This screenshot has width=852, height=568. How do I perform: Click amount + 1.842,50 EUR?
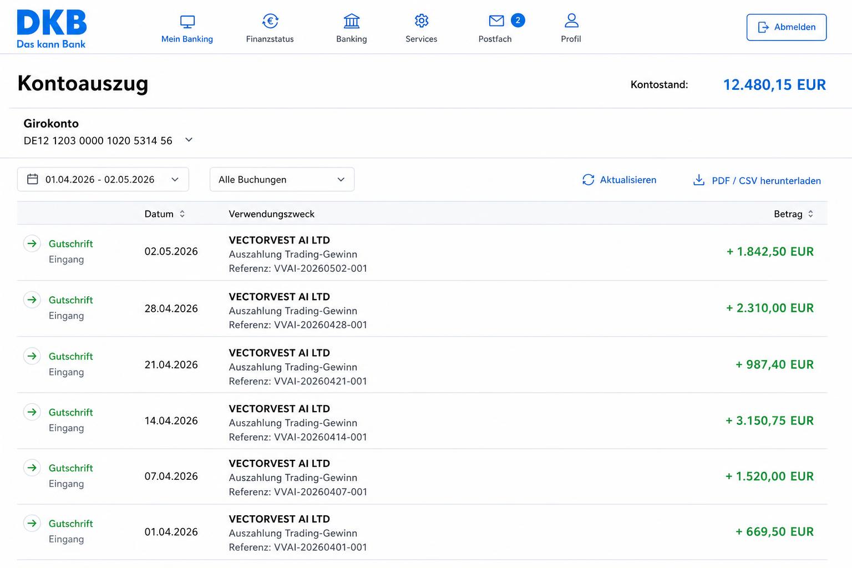click(770, 251)
